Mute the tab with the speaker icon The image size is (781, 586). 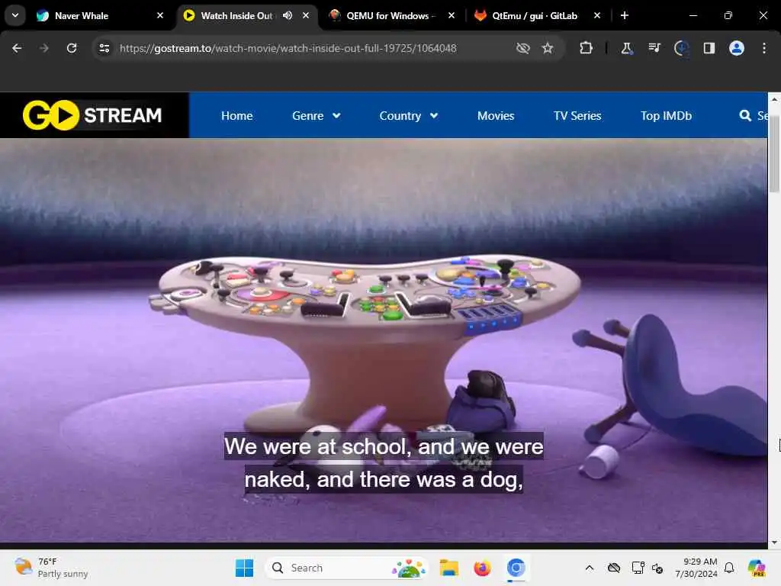tap(288, 15)
